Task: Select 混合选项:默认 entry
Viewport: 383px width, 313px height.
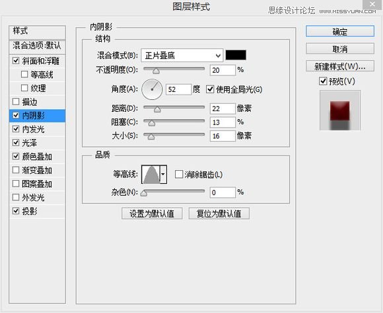Action: 38,46
